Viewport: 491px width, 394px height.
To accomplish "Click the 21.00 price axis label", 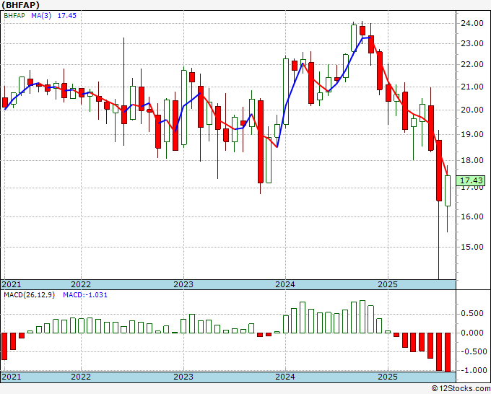I will 472,87.
